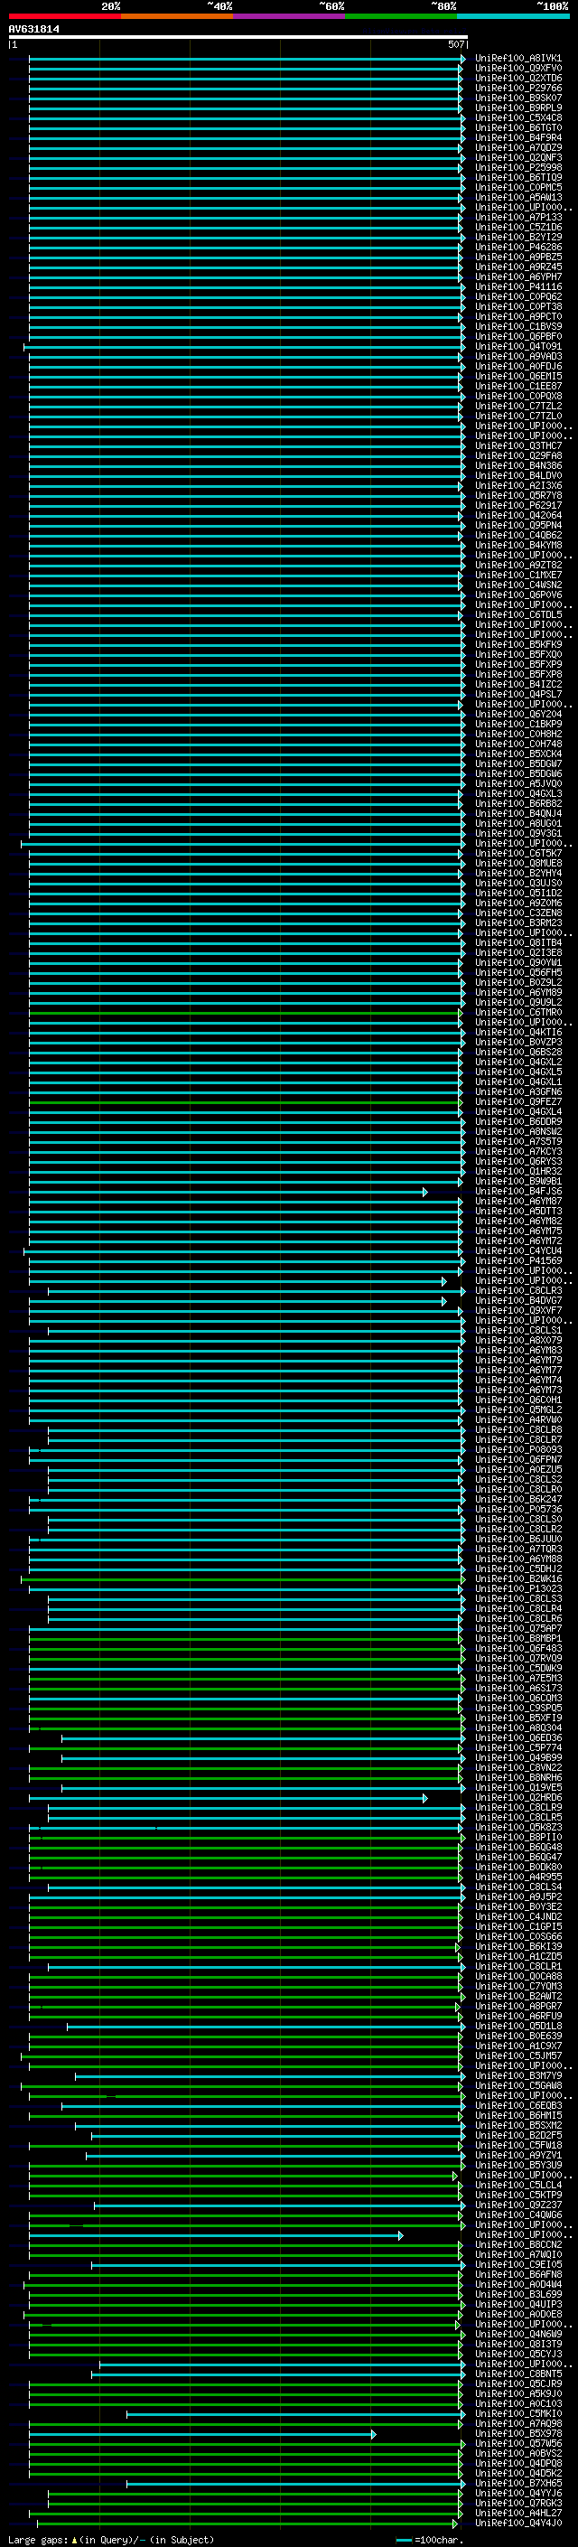
Task: Open hit UniRef100_A5AW13
Action: [x=517, y=198]
